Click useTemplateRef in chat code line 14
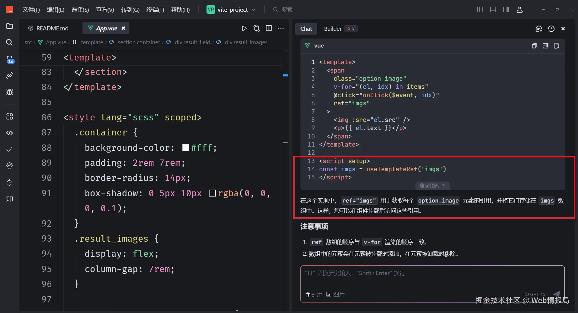 pyautogui.click(x=392, y=169)
